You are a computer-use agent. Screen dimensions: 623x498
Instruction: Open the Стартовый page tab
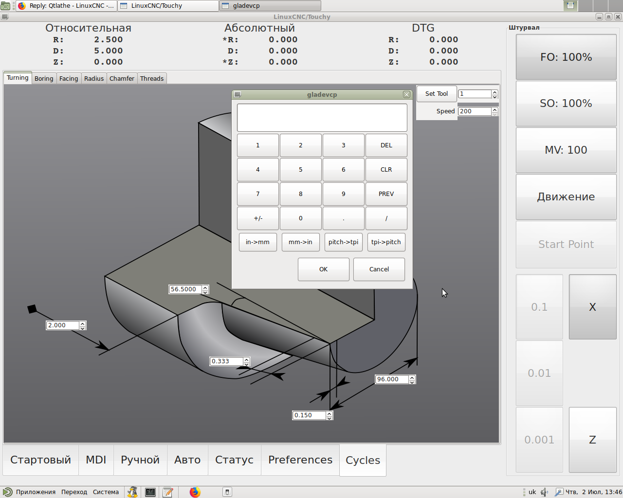[x=40, y=460]
